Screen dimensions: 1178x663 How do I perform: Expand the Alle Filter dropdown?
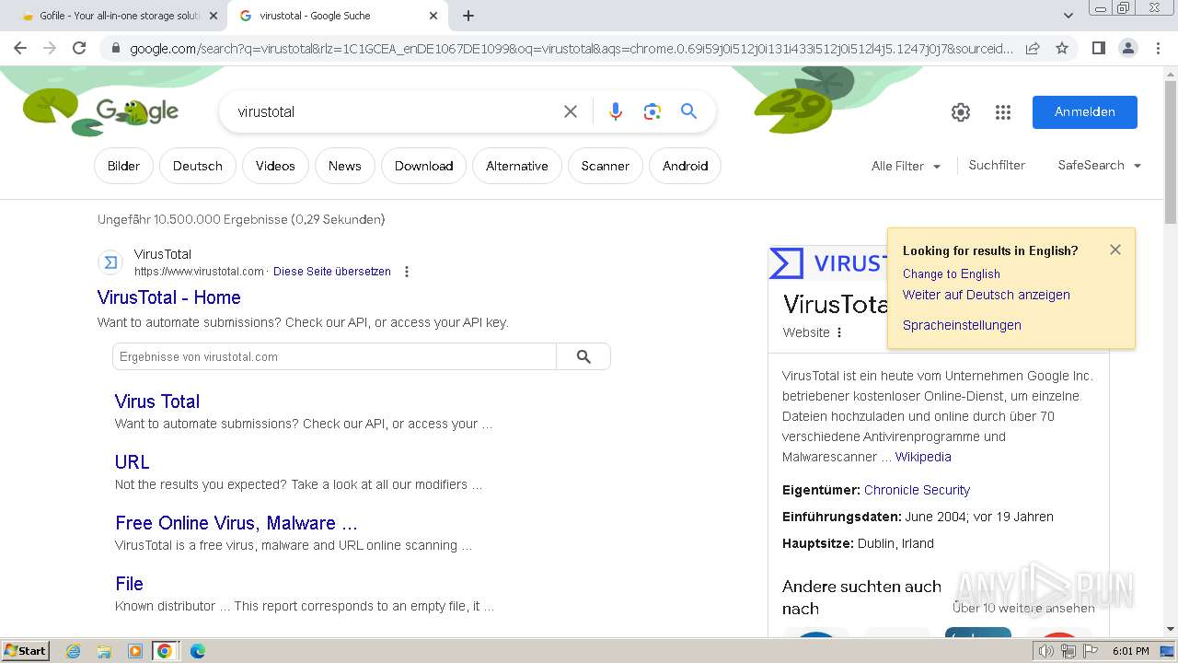[906, 166]
